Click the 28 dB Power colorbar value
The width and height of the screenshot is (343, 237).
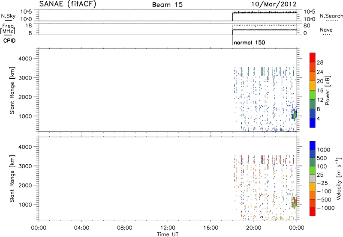pyautogui.click(x=320, y=62)
